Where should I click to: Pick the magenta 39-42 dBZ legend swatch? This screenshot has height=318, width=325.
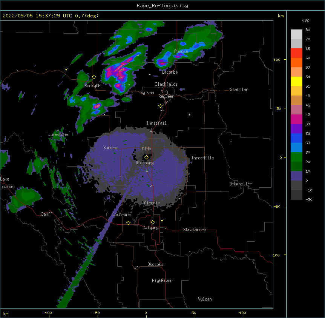[296, 119]
